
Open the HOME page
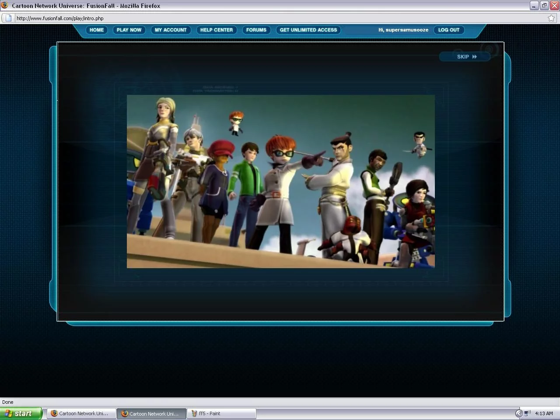point(96,30)
